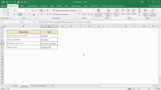
Task: Enable Quebrar Texto Automaticamente
Action: (x=64, y=10)
